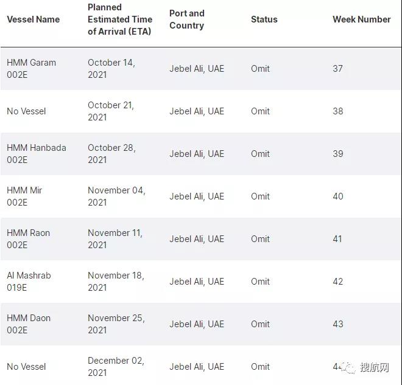
Task: Click the WeChat watermark logo icon
Action: pyautogui.click(x=350, y=367)
